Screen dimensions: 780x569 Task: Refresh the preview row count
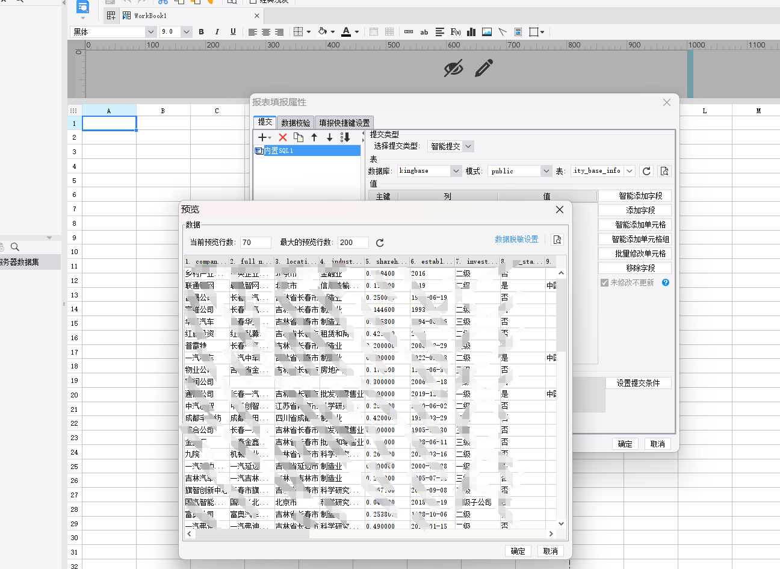(x=380, y=243)
